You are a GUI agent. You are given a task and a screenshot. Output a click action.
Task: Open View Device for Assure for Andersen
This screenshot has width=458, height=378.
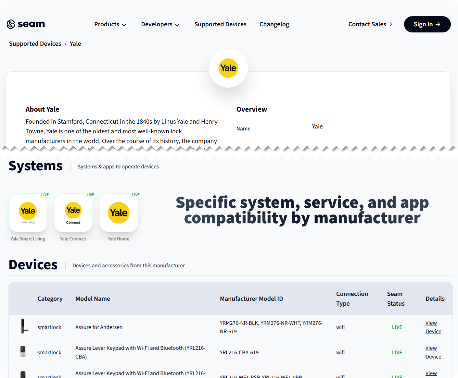(433, 327)
